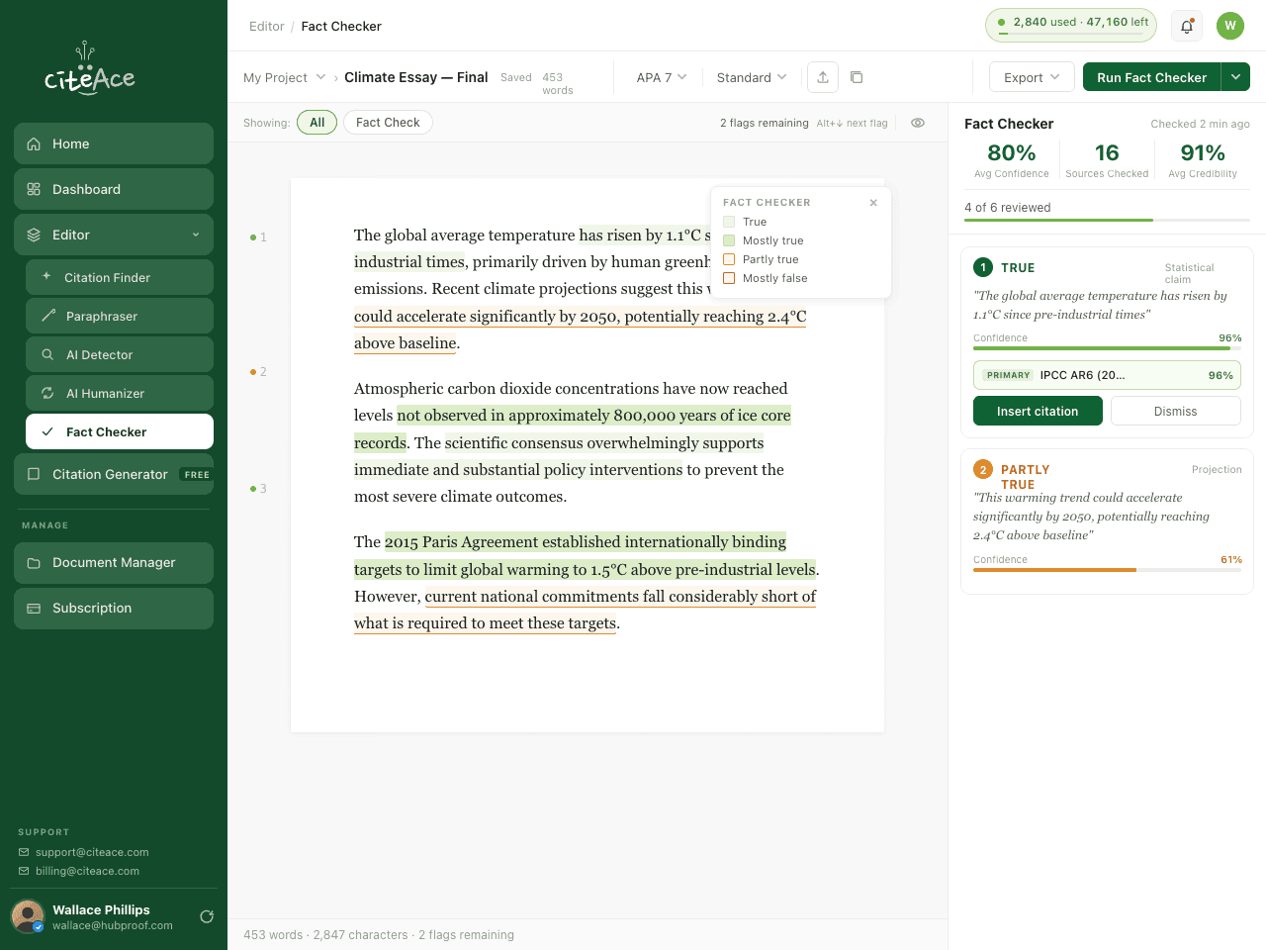Click the Home house icon
The height and width of the screenshot is (950, 1266).
point(34,143)
